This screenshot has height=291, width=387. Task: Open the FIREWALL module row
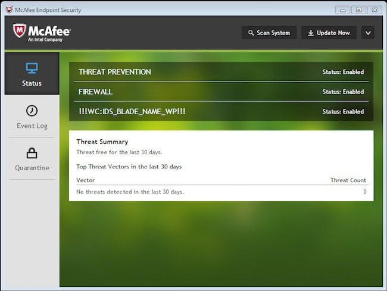click(x=221, y=92)
